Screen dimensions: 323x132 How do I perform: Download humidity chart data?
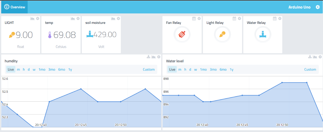[148, 57]
